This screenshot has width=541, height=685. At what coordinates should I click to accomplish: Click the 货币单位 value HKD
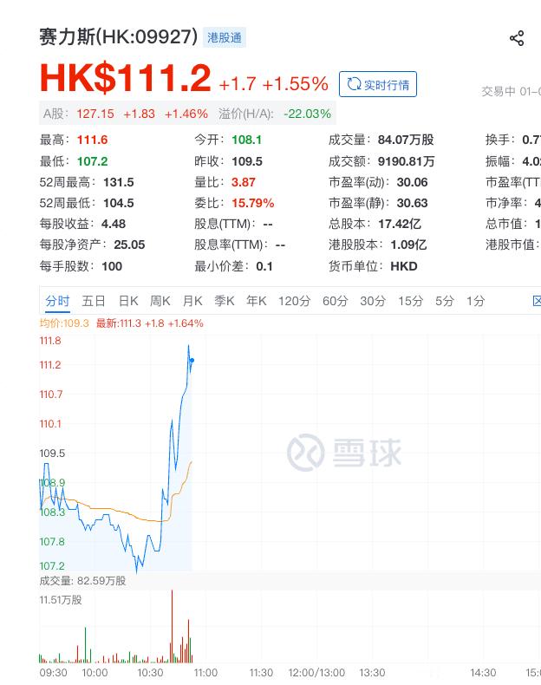tap(404, 266)
